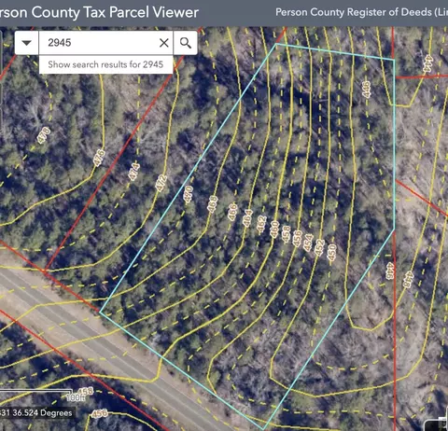Click the 460 contour elevation label
The height and width of the screenshot is (431, 448).
[x=274, y=229]
